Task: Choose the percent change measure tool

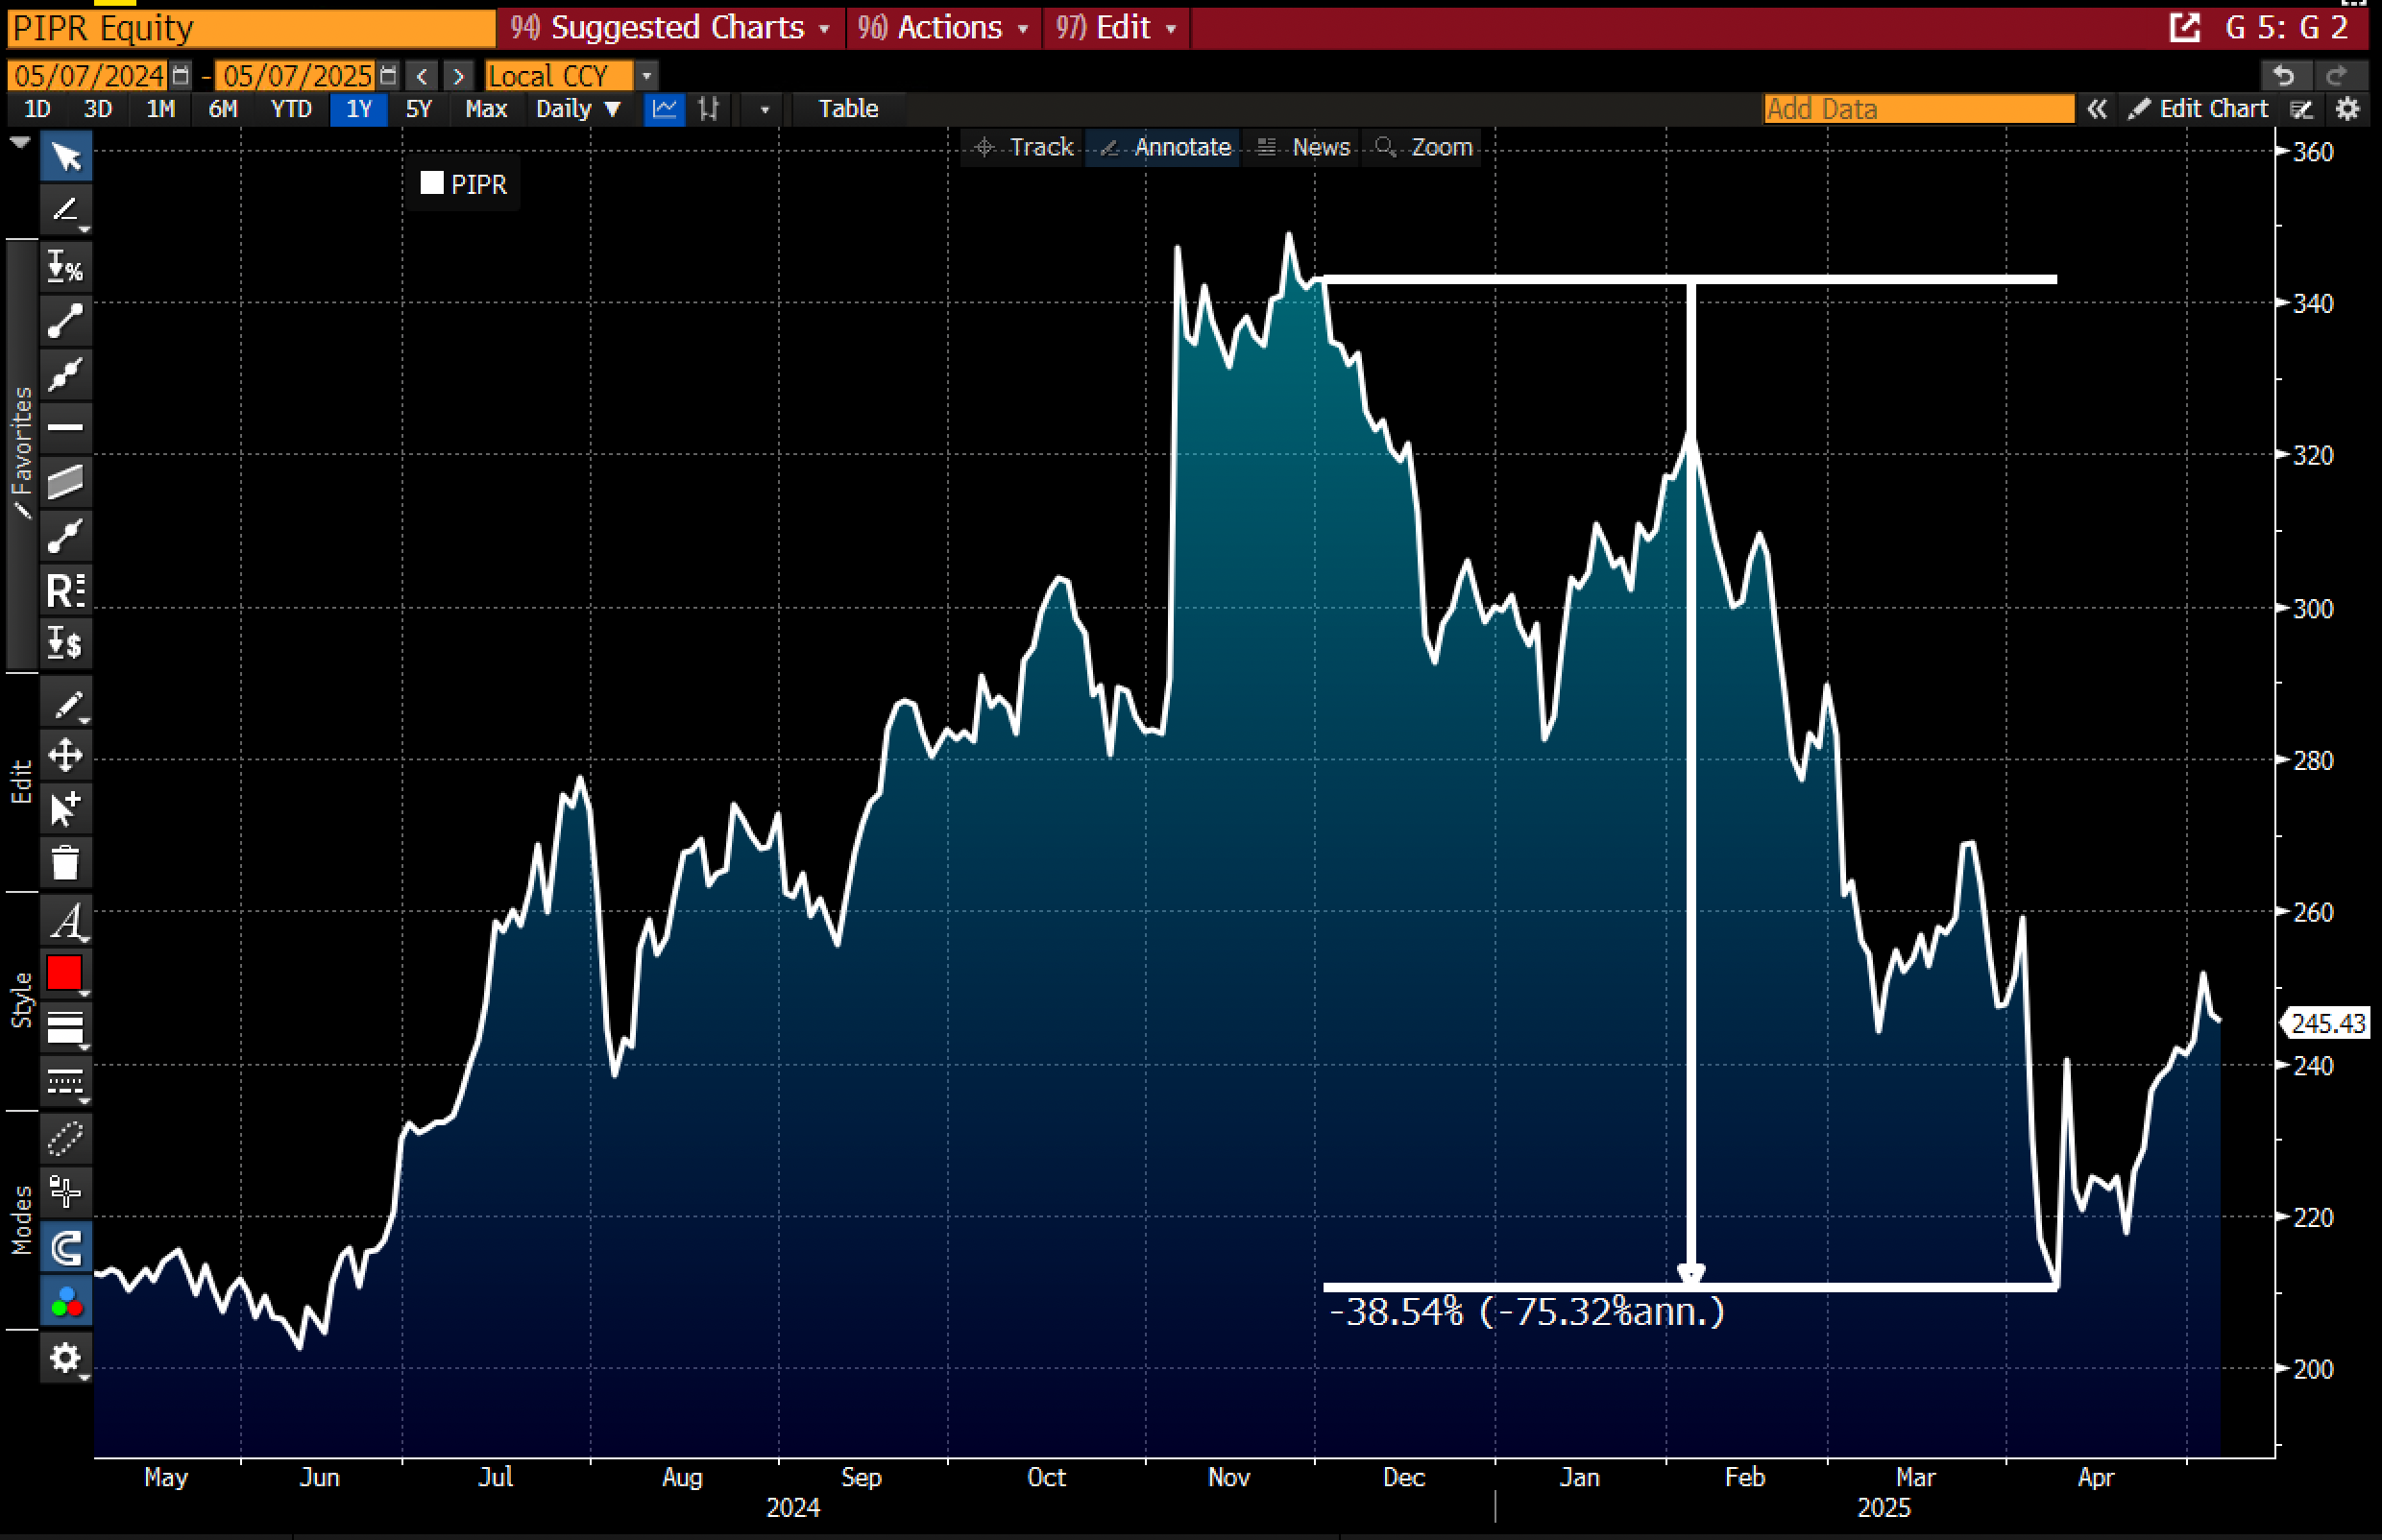Action: point(66,265)
